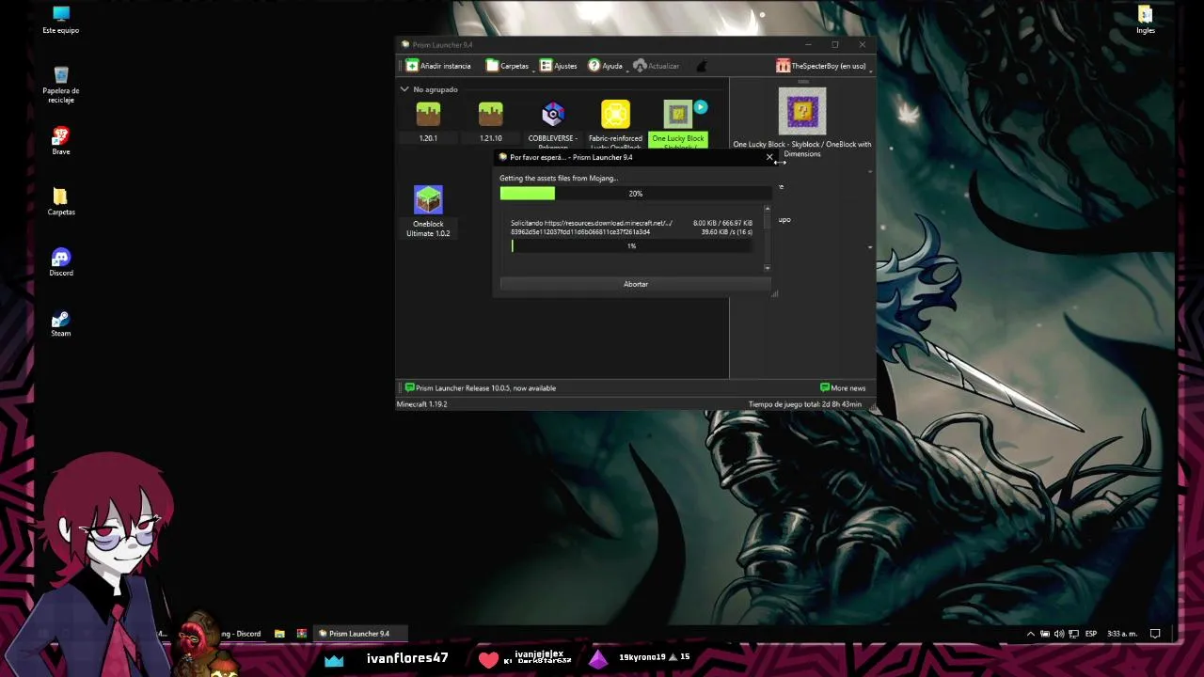Screen dimensions: 1204x677
Task: Click the 20% overall progress bar
Action: (636, 193)
